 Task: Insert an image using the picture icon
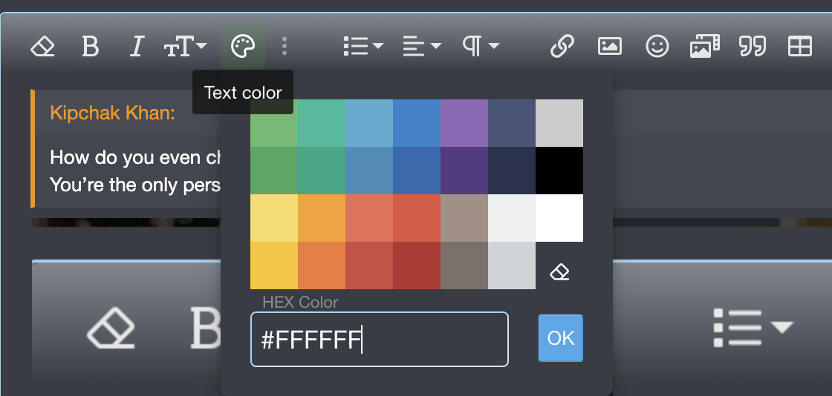coord(609,47)
